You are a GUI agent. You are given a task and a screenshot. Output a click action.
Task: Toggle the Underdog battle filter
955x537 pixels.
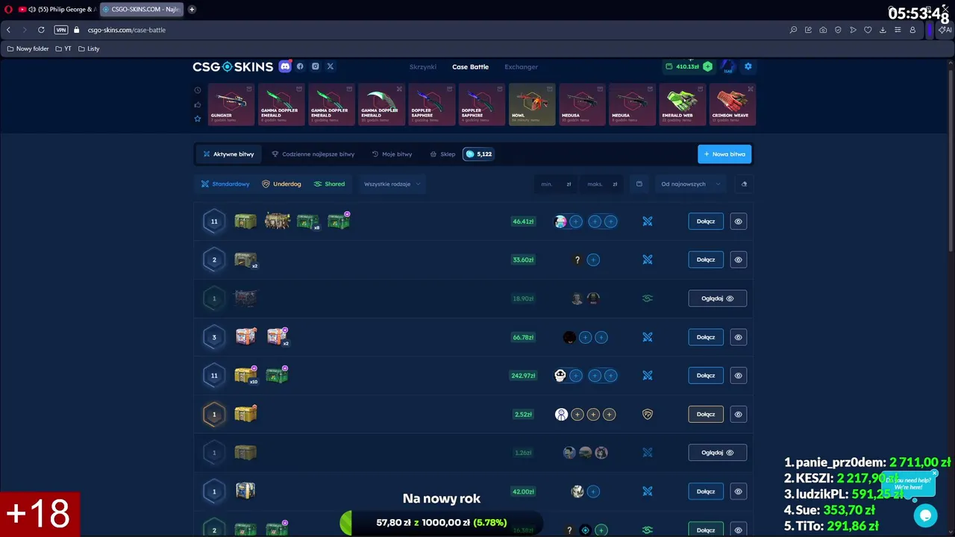click(x=281, y=184)
